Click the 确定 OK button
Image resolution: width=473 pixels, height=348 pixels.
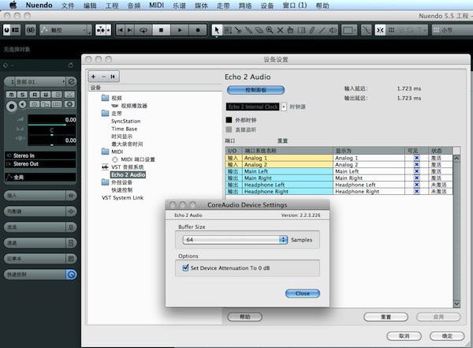point(447,336)
